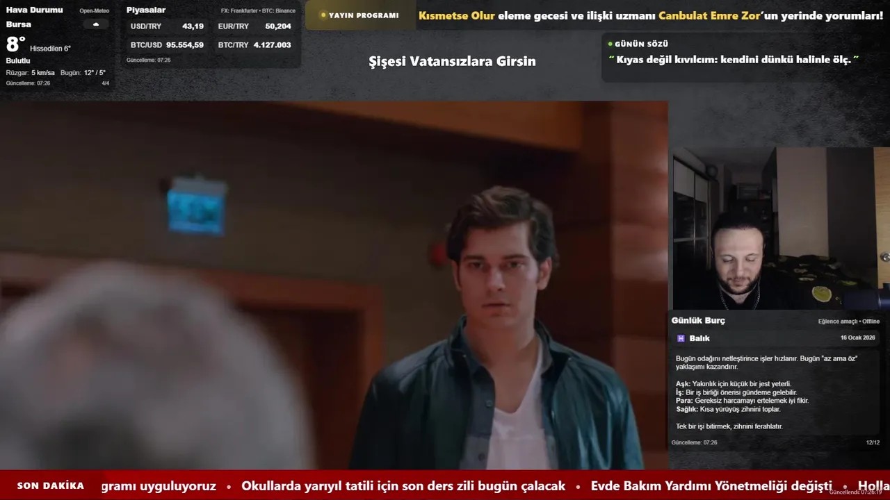Image resolution: width=890 pixels, height=500 pixels.
Task: Click the Hava Durumu heading
Action: [35, 10]
